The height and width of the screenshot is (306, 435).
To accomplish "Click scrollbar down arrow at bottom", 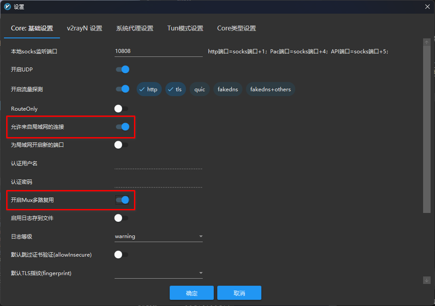I will (427, 280).
